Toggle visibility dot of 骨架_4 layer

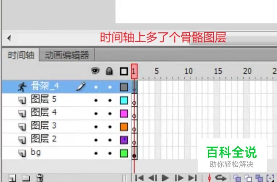(x=96, y=87)
